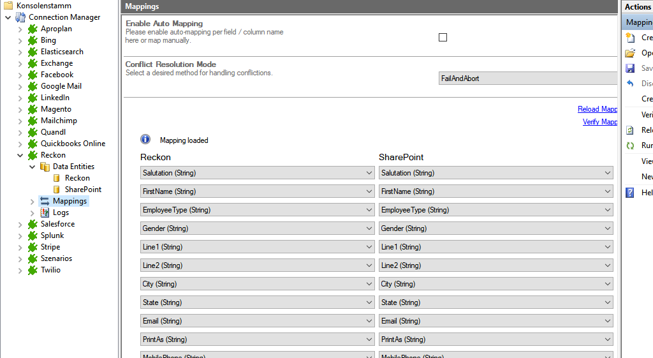Viewport: 653px width, 358px height.
Task: Click the Run green arrows icon
Action: point(630,145)
